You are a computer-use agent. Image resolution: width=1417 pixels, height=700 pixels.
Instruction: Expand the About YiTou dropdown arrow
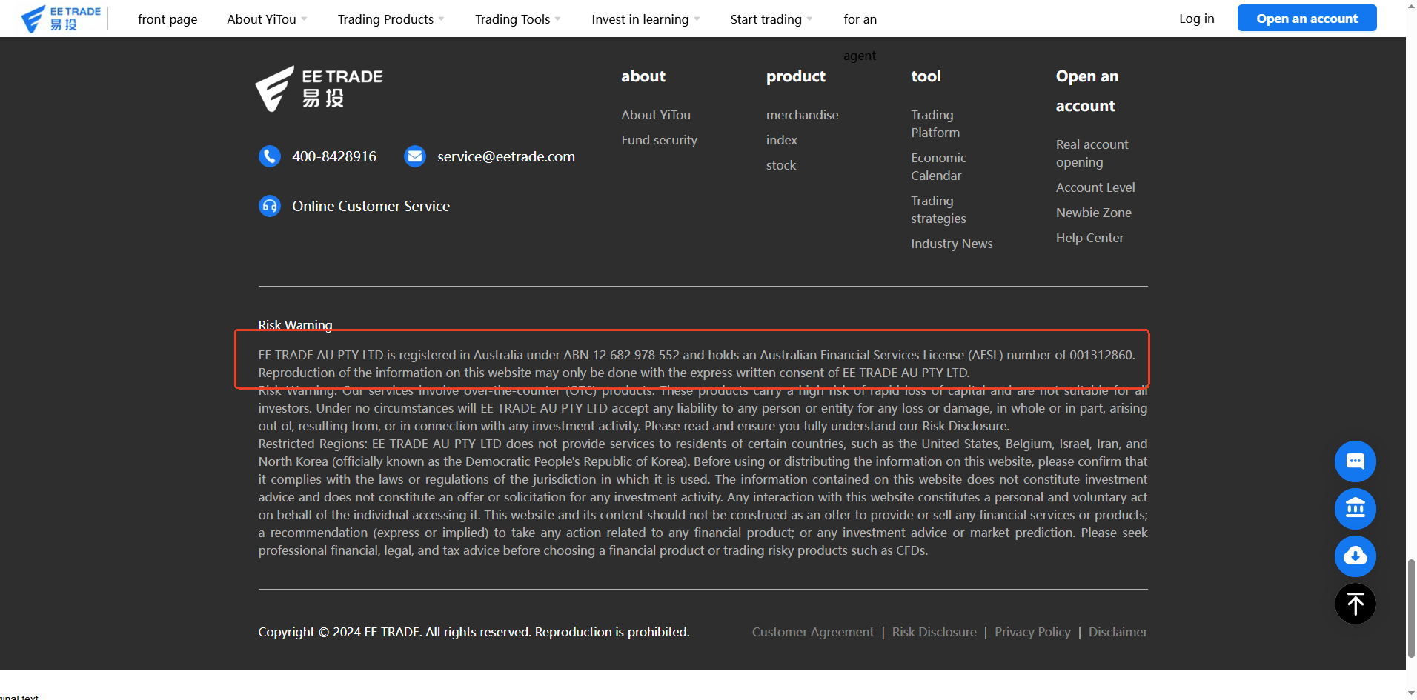304,19
